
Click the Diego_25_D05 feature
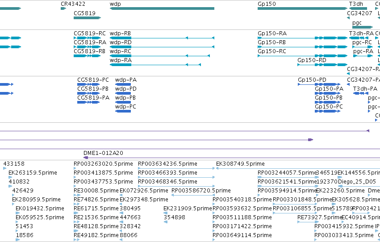pos(359,186)
